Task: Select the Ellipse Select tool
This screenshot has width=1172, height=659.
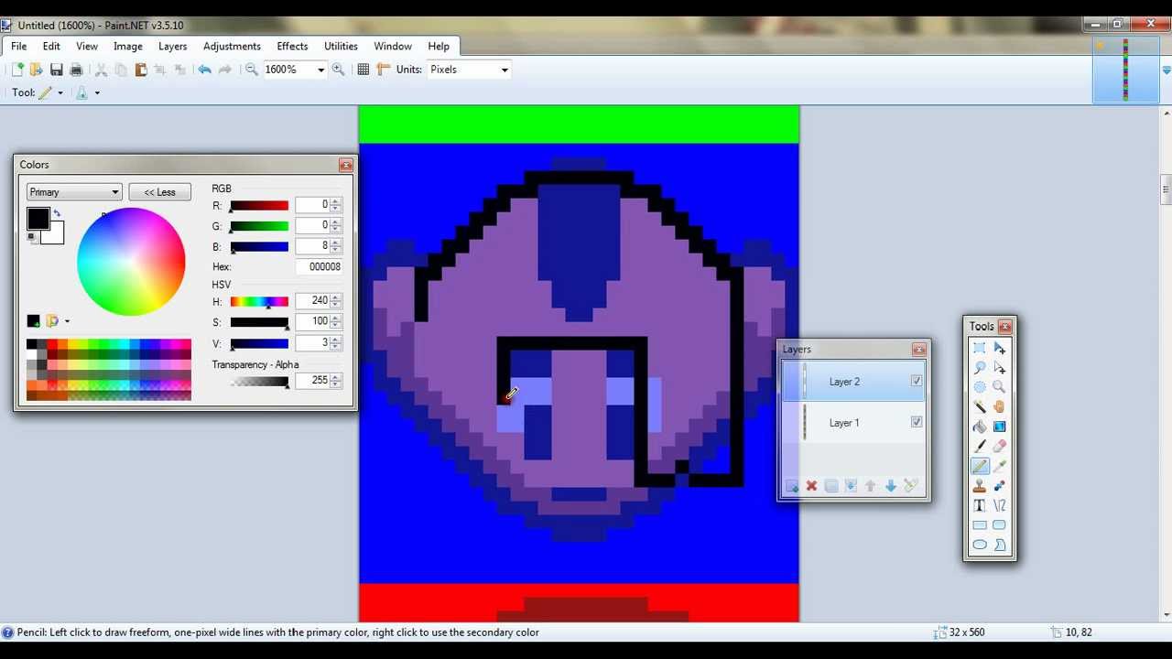Action: point(980,387)
